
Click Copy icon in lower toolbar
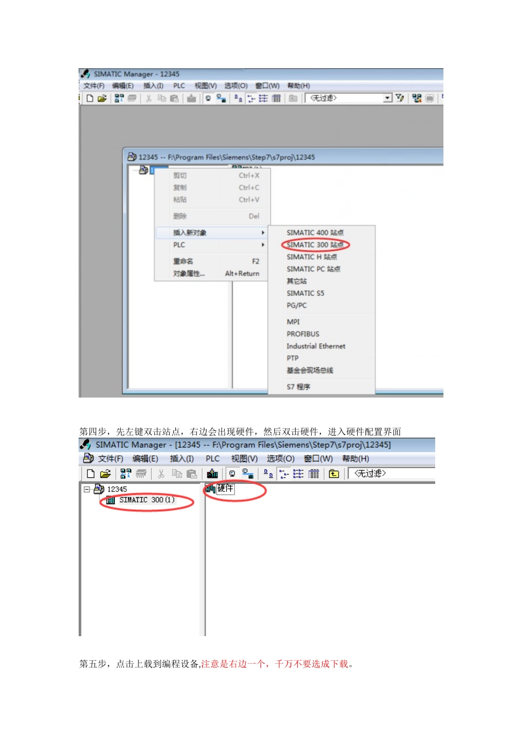(x=177, y=473)
